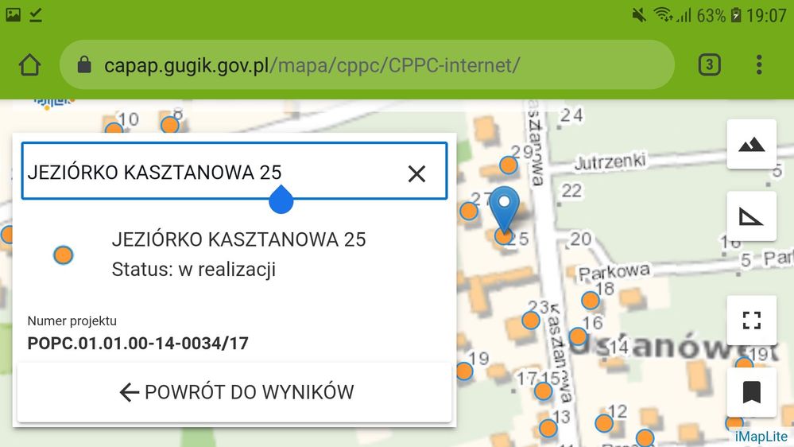Clear the search field with X
Image resolution: width=794 pixels, height=447 pixels.
point(416,174)
